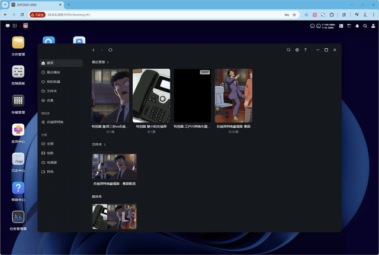Open the 26-episode series poster thumbnail
The width and height of the screenshot is (379, 255).
point(233,96)
